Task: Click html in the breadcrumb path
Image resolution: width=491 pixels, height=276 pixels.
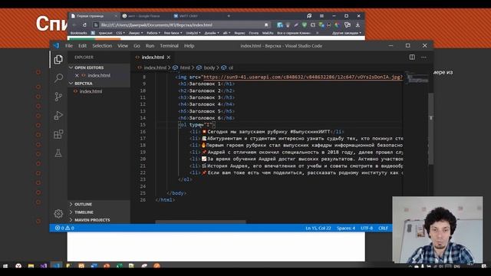Action: click(185, 67)
